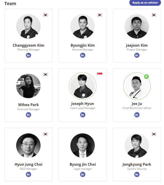Viewport: 164px width, 185px height.
Task: Click the Jee Ju name text
Action: coord(137,104)
